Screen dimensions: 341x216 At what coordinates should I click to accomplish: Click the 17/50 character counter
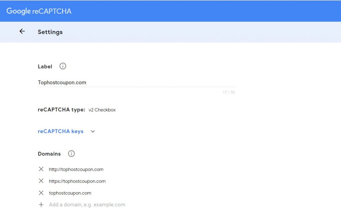click(229, 92)
